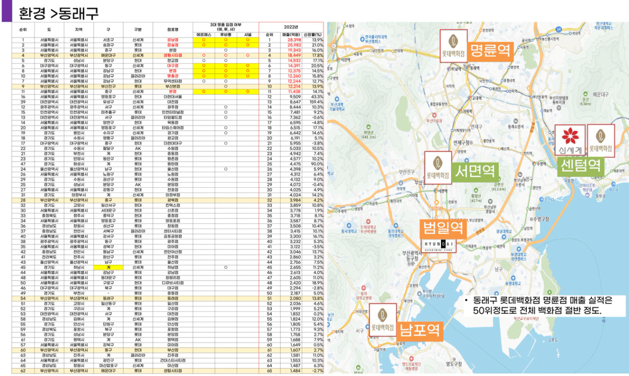Click the 타임월드점 store cell
The image size is (629, 376).
click(173, 117)
